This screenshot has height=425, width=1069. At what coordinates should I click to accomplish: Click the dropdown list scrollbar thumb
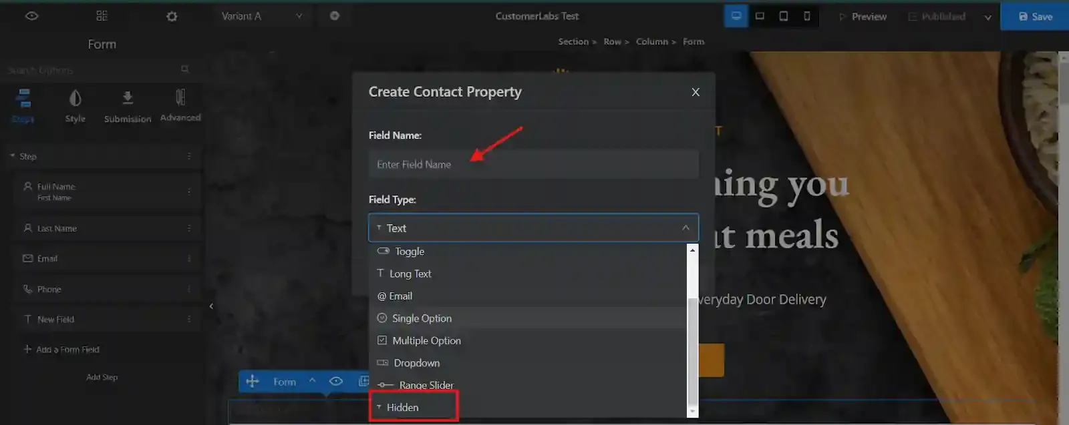coord(692,350)
